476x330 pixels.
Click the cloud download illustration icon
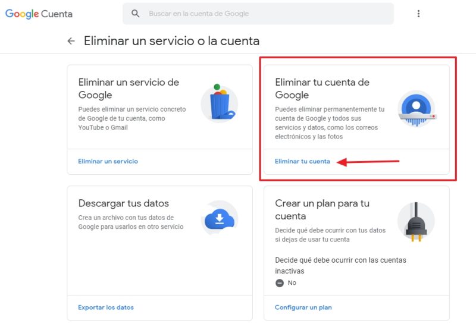[220, 218]
